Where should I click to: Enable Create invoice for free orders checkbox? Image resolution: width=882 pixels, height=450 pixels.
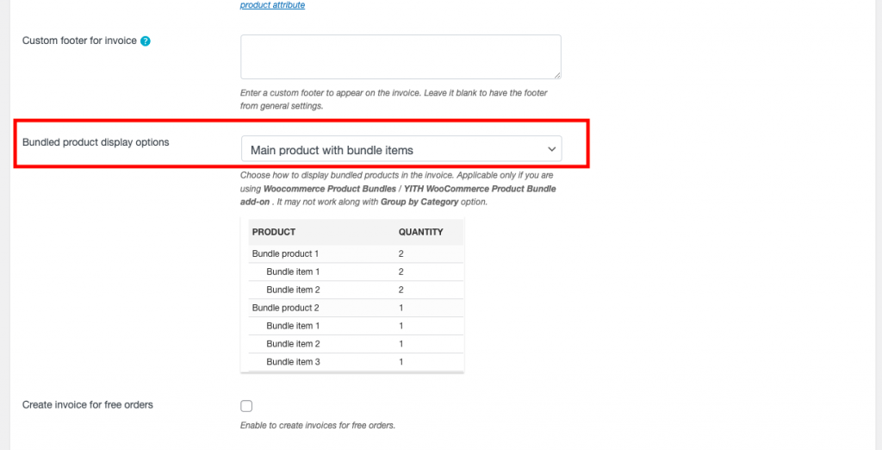[x=246, y=406]
